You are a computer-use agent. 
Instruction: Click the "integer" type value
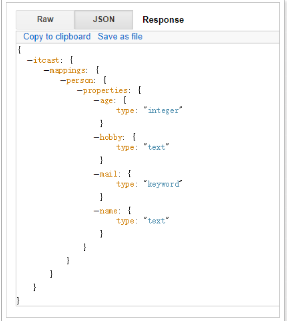pos(163,111)
